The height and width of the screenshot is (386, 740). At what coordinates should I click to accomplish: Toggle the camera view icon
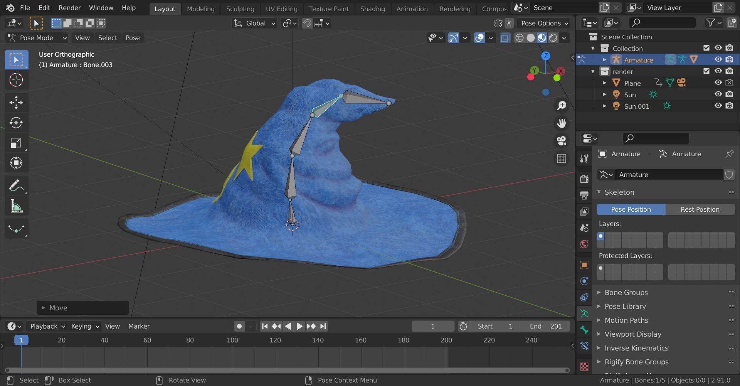[562, 141]
